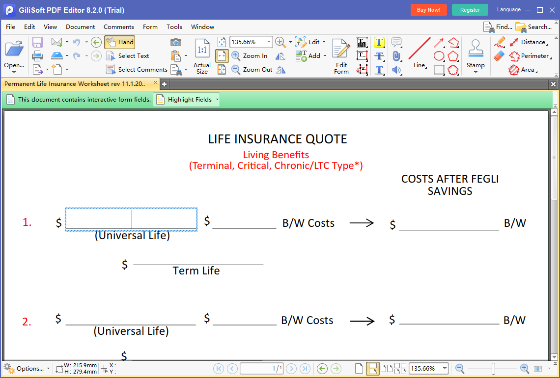Open the toolbar zoom percentage dropdown

click(x=269, y=42)
